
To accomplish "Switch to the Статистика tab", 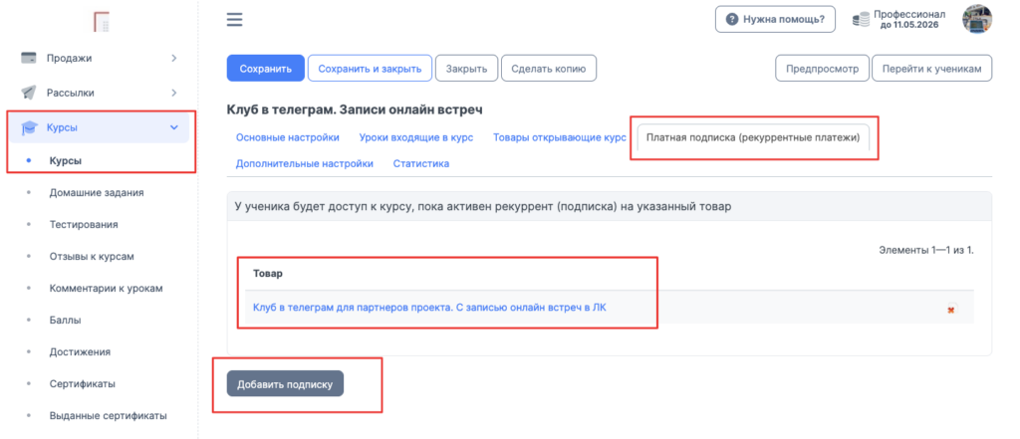I will pyautogui.click(x=420, y=163).
